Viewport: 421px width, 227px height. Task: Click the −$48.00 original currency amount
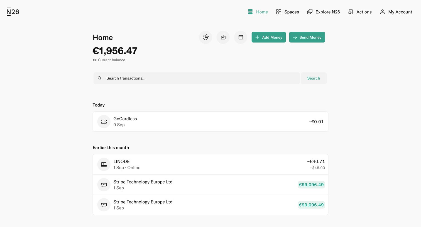tap(317, 168)
